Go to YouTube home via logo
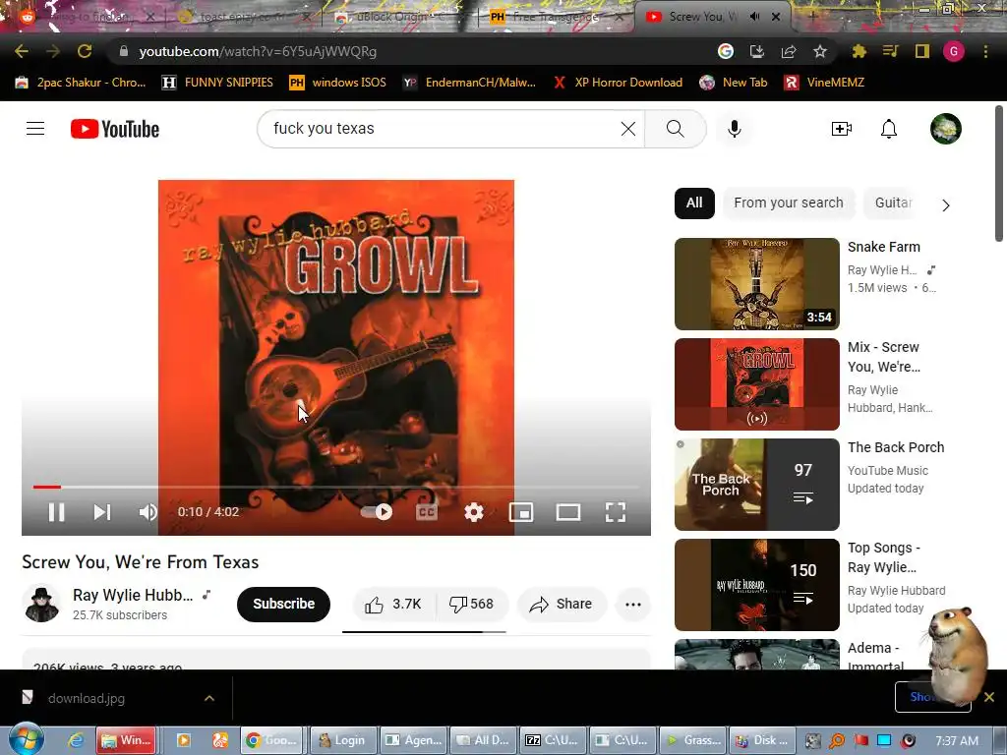This screenshot has width=1007, height=755. 115,129
